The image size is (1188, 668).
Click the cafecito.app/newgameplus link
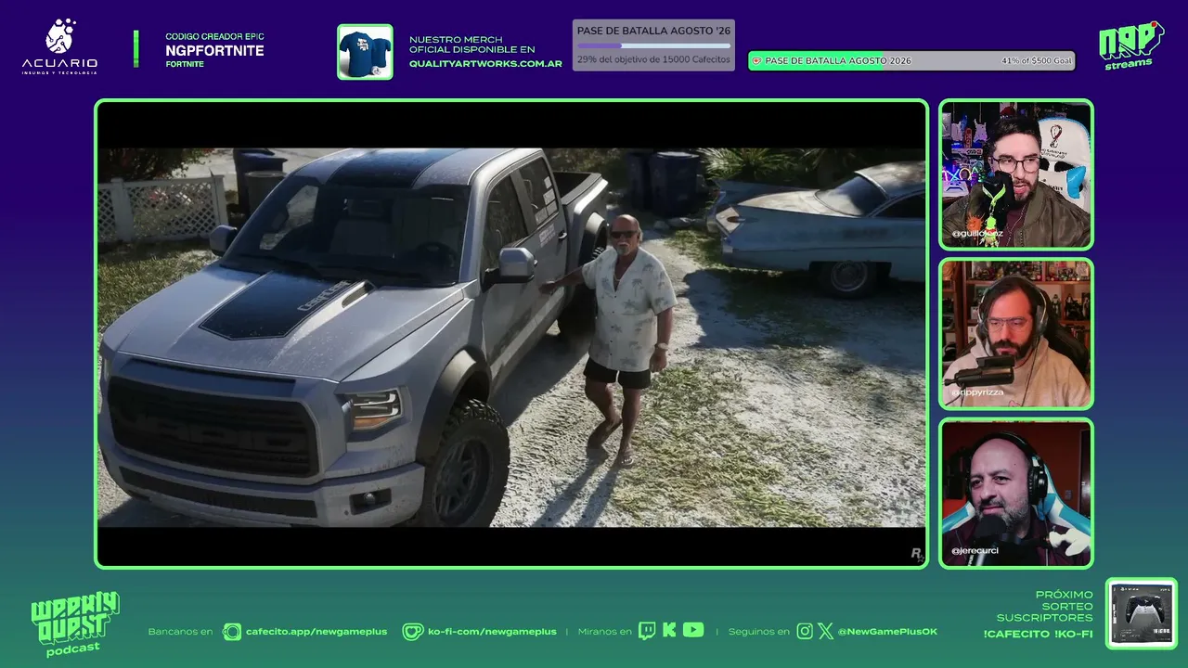coord(316,632)
